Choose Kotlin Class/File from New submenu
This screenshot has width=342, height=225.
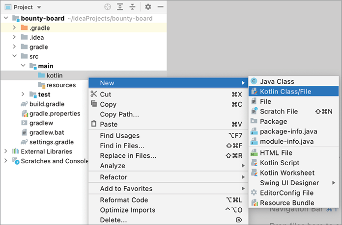[x=285, y=91]
